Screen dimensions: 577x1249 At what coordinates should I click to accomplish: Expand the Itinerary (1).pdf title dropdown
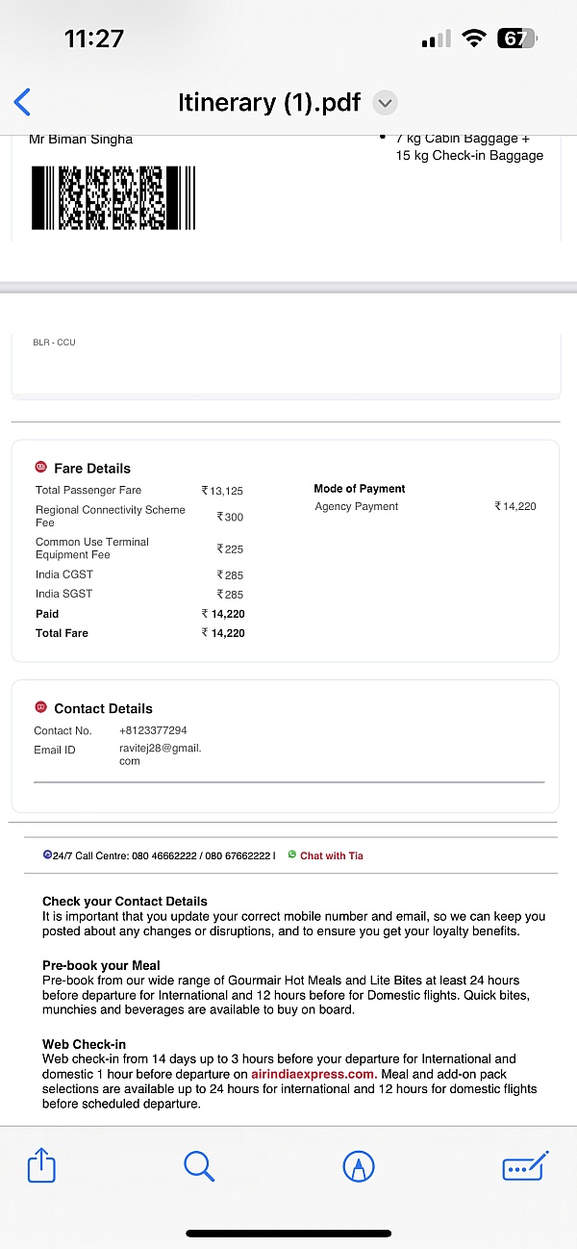385,103
